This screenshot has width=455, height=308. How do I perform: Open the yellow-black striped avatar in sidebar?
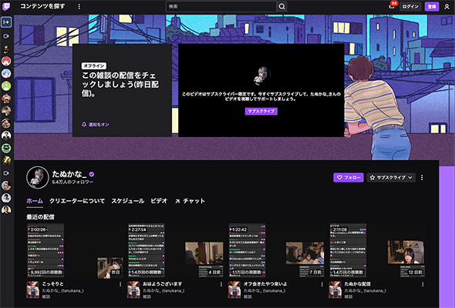pyautogui.click(x=6, y=160)
